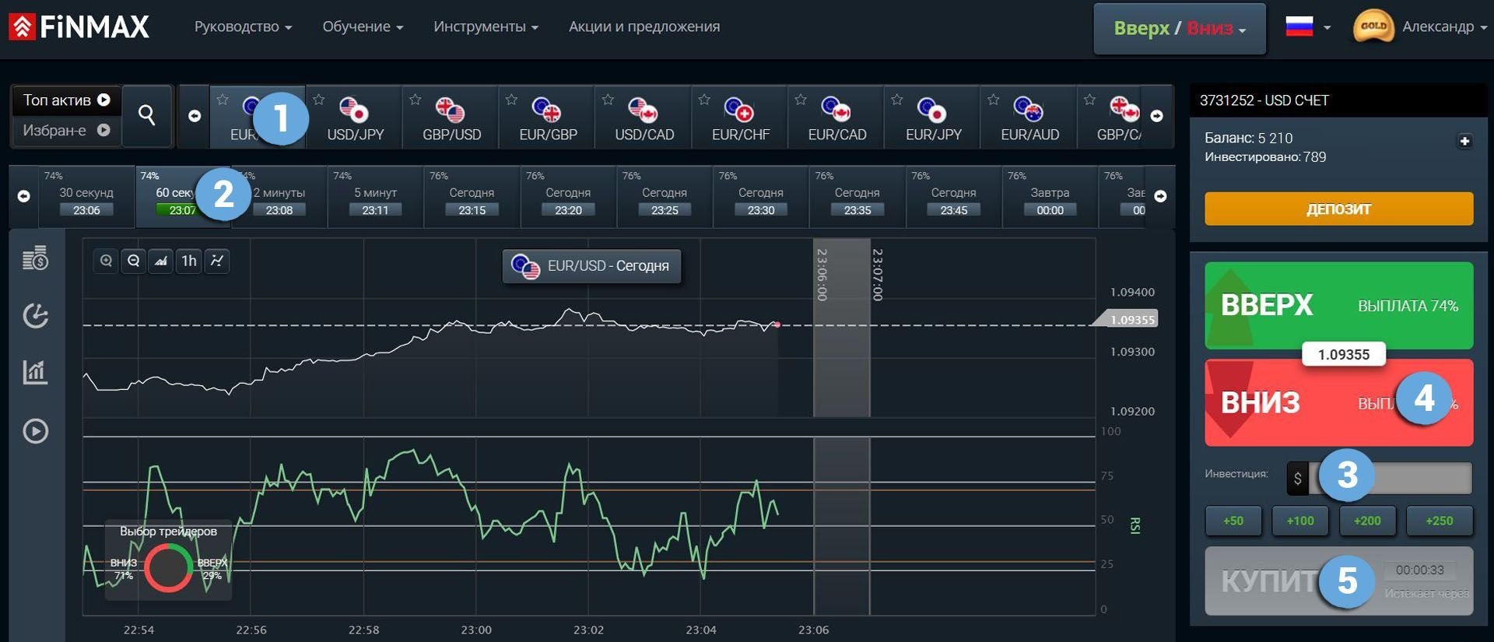Favorite GBP/USD with star
This screenshot has width=1494, height=642.
pyautogui.click(x=416, y=100)
